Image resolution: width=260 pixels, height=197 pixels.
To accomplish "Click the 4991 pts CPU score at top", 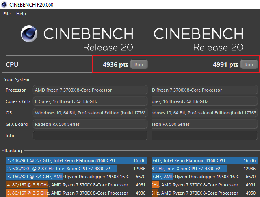I will point(225,65).
